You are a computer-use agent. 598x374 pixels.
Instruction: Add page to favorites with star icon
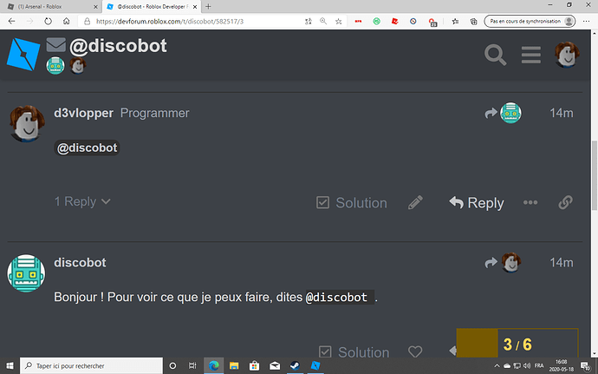point(338,22)
